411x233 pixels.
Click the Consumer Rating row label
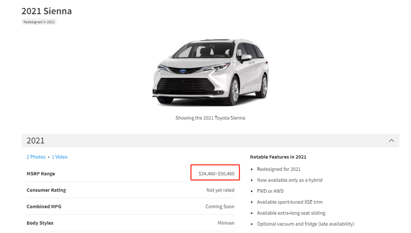[46, 190]
